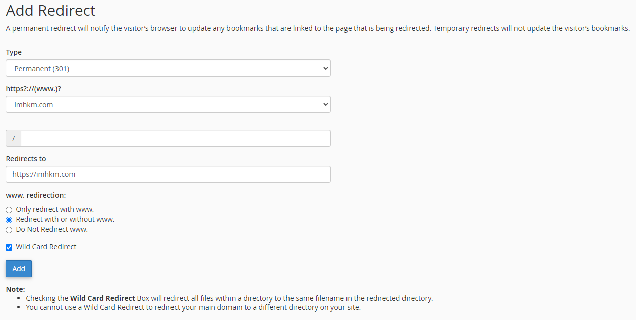Screen dimensions: 636x320
Task: Click the "Add Redirect" page heading
Action: point(50,11)
